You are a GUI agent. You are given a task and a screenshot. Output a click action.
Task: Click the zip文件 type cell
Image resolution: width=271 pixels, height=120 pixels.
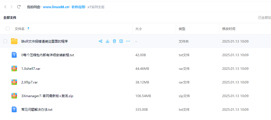click(x=184, y=96)
